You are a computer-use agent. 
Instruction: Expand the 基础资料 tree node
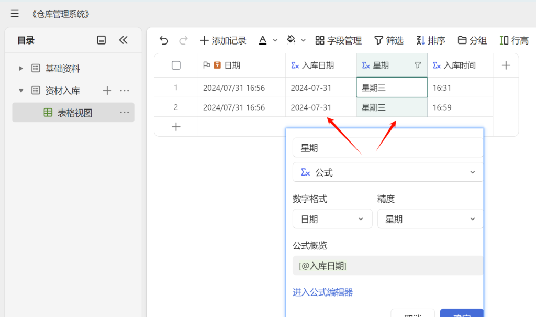click(21, 69)
